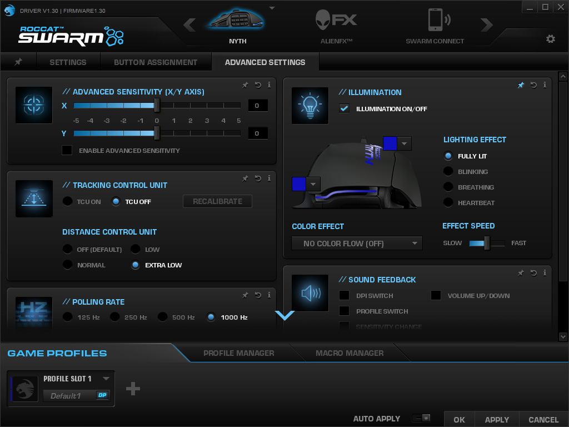Choose 500 Hz polling rate
Viewport: 569px width, 427px height.
tap(163, 317)
